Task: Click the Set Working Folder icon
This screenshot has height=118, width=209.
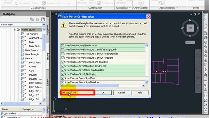Action: 17,3
